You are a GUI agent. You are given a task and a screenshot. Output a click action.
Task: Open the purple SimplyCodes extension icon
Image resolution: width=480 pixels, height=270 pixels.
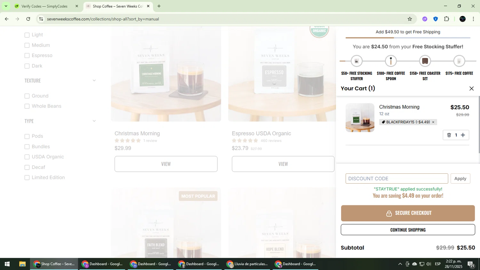425,19
